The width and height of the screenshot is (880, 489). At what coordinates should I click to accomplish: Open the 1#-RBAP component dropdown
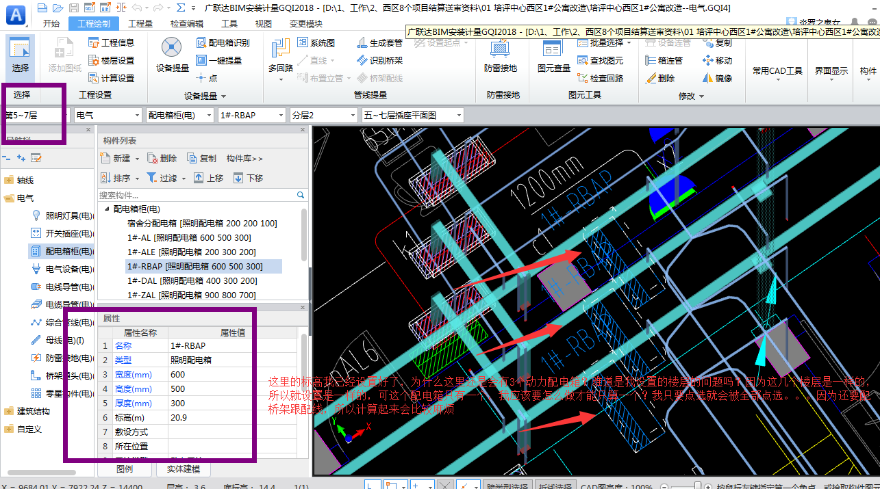pyautogui.click(x=252, y=115)
